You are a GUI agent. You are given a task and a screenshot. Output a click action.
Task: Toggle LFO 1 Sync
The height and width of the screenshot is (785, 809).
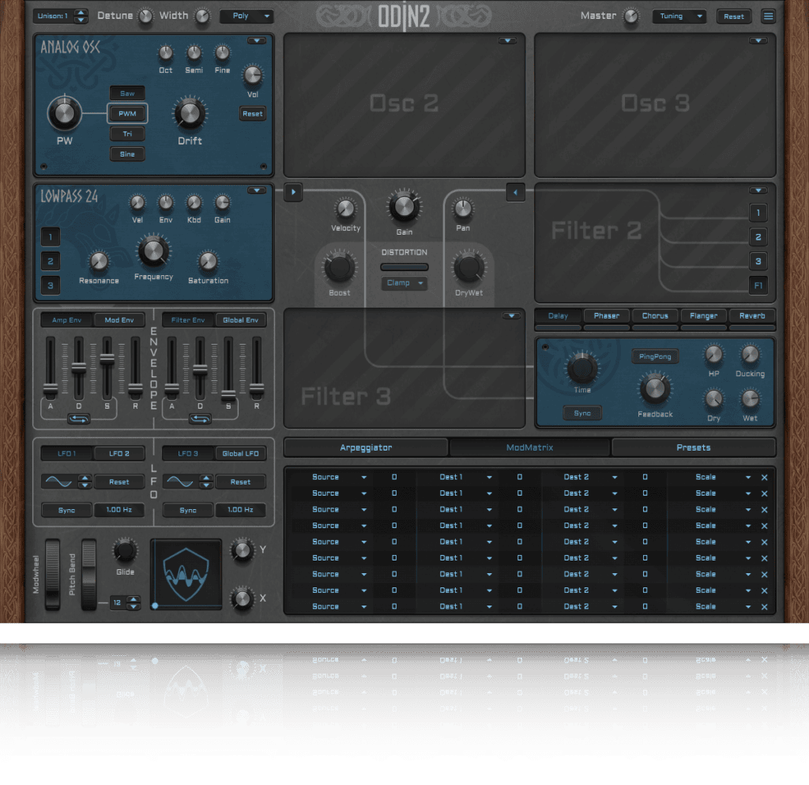66,510
